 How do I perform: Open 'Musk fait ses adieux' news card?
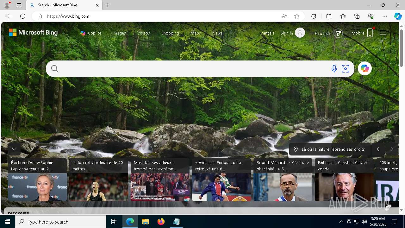[x=160, y=180]
